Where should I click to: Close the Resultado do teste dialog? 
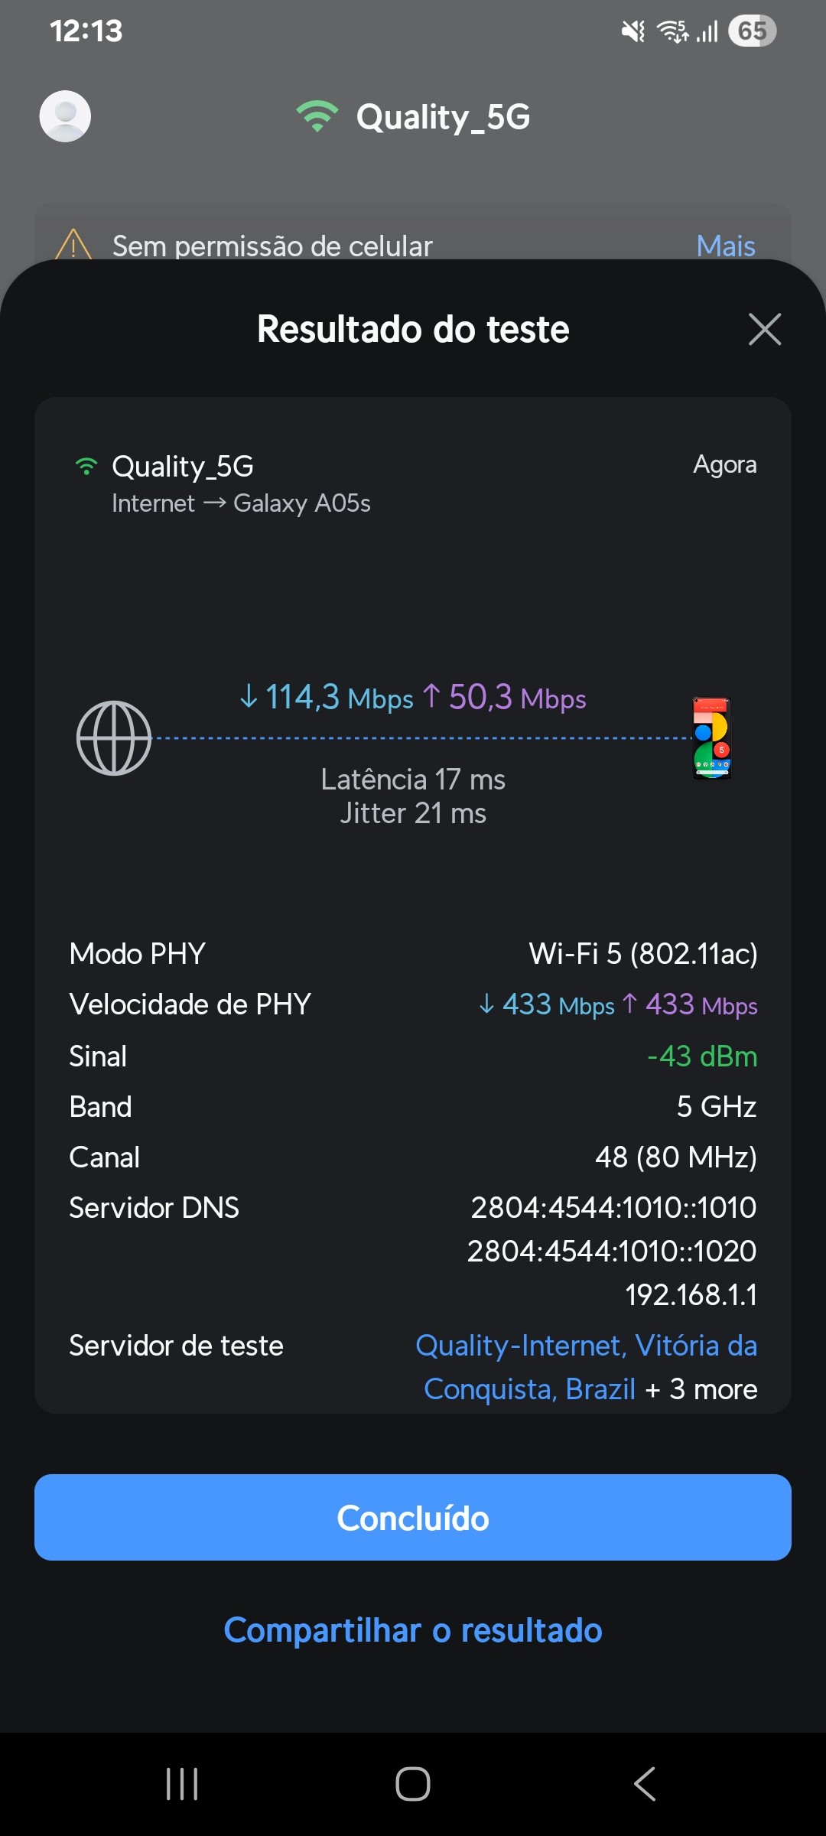tap(765, 330)
